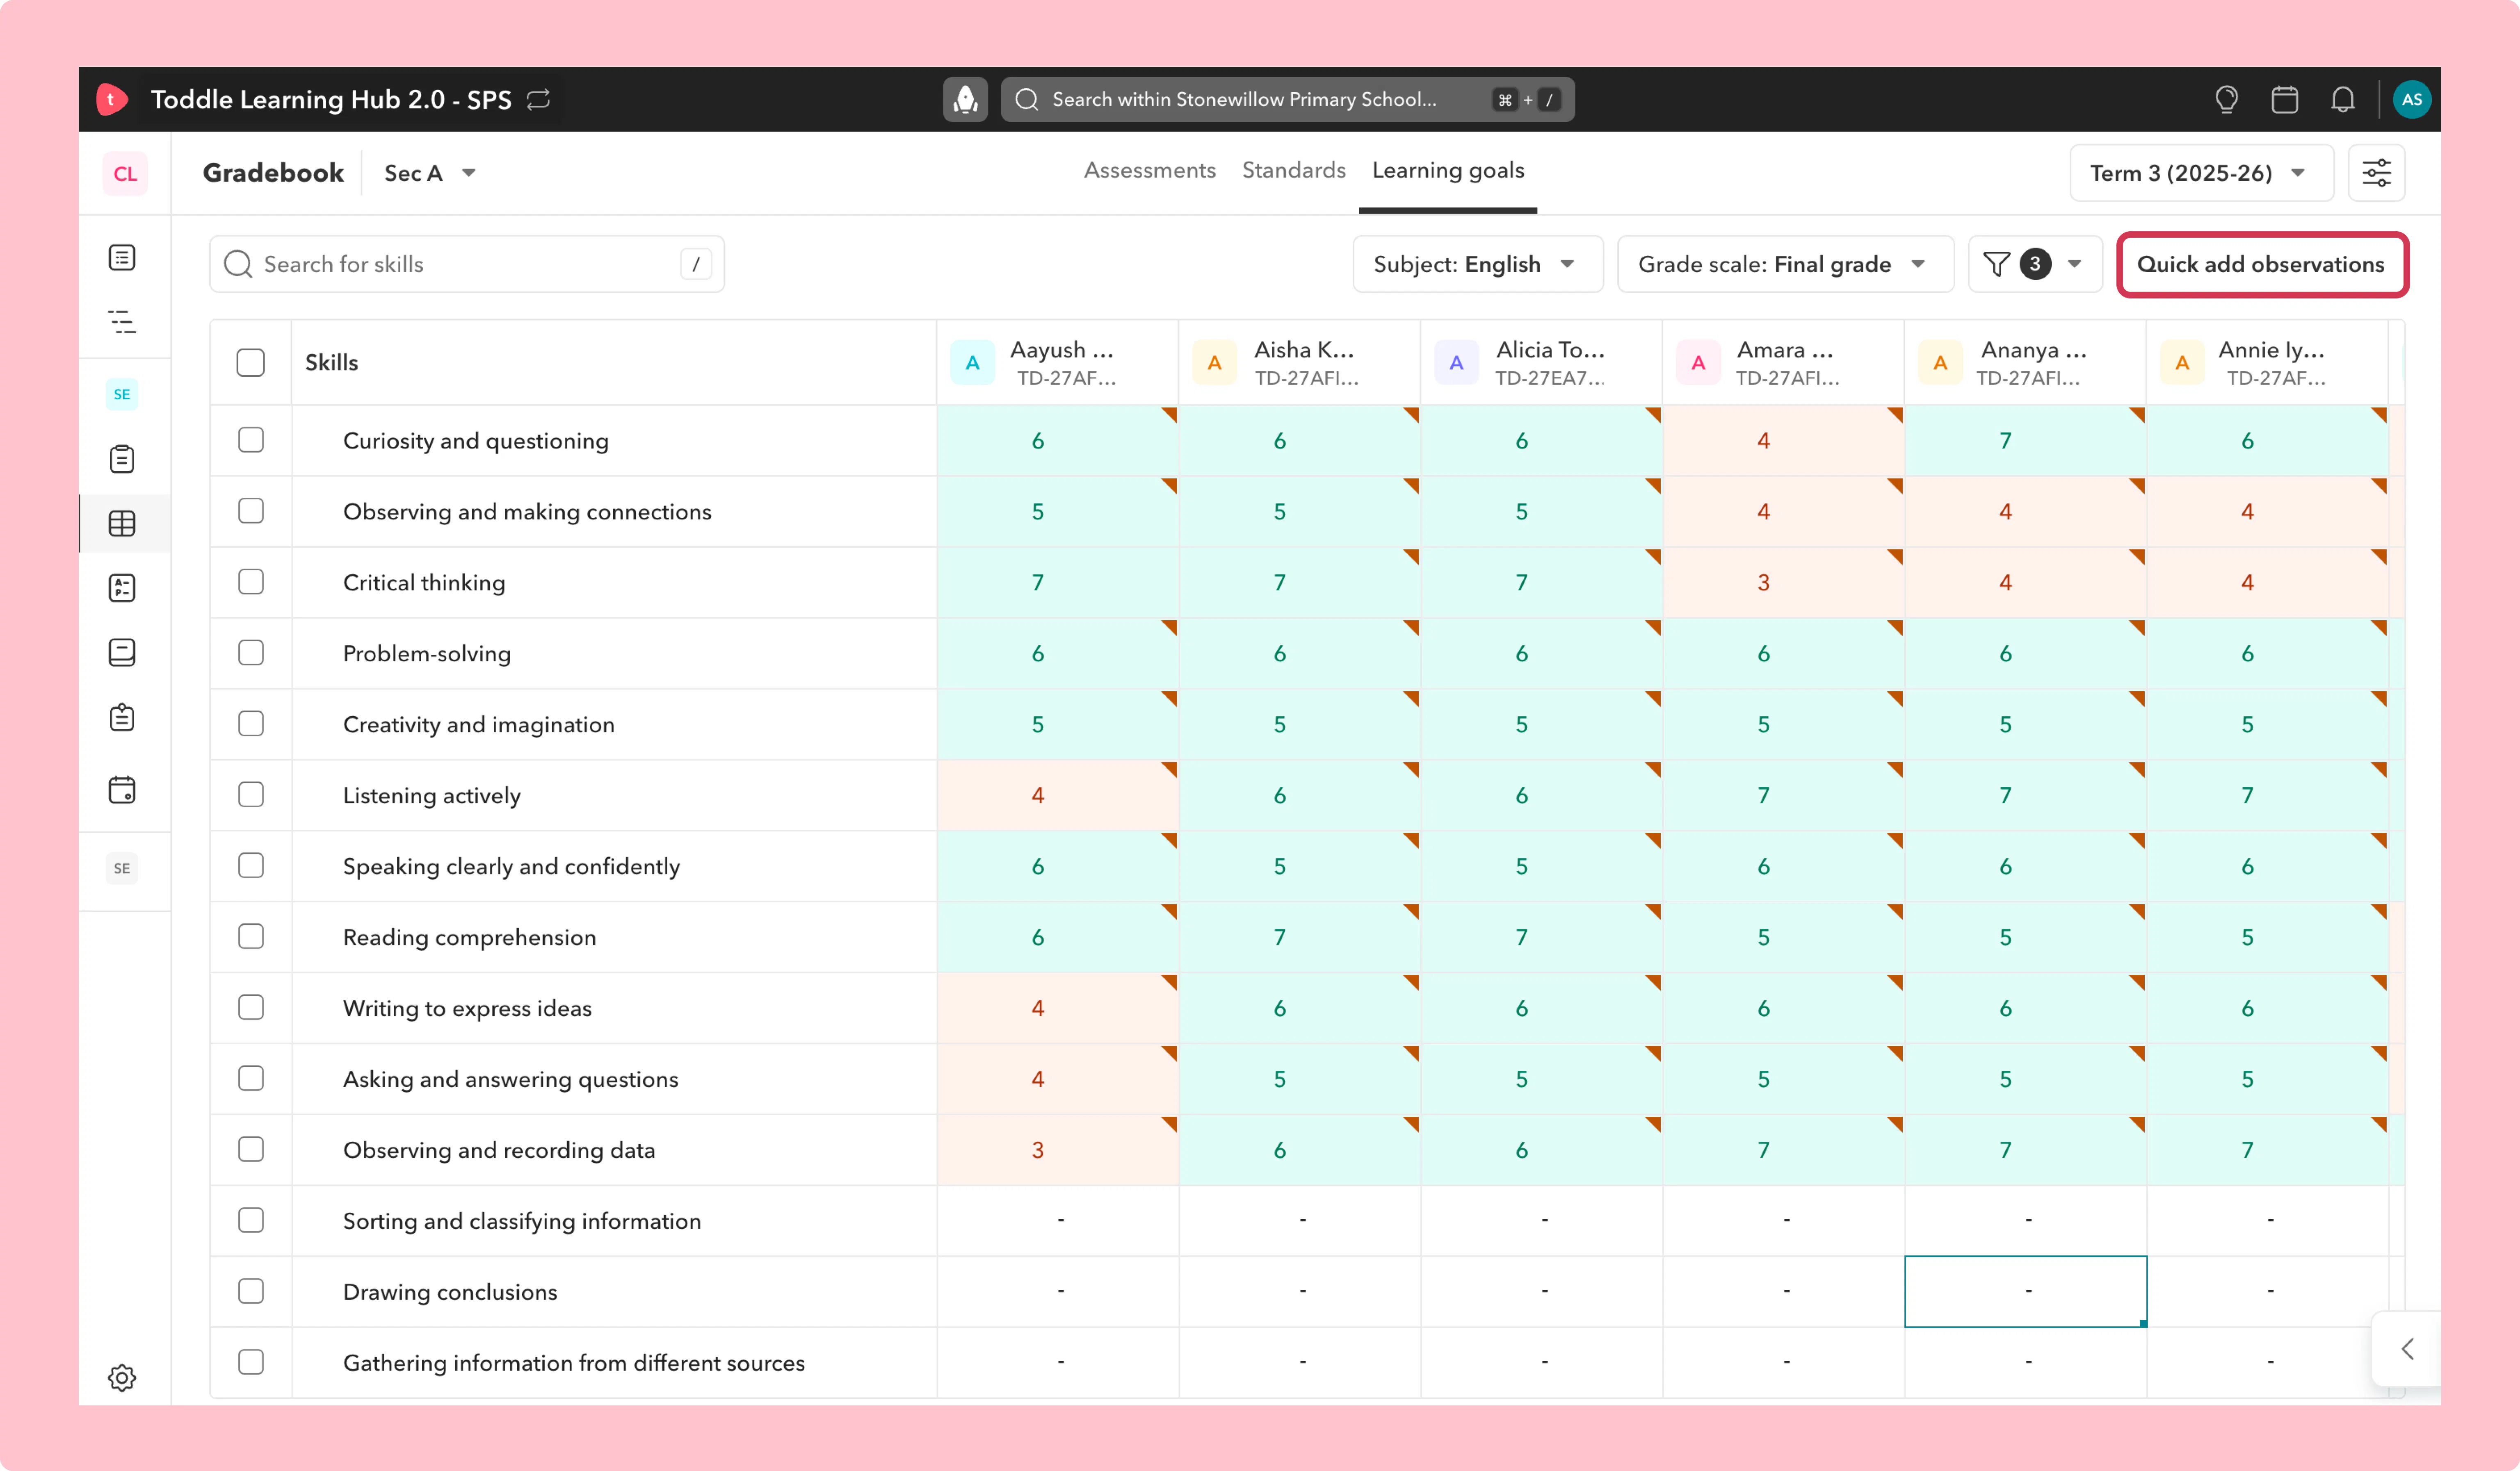Click the Ananya student column header
The height and width of the screenshot is (1471, 2520).
point(2025,363)
